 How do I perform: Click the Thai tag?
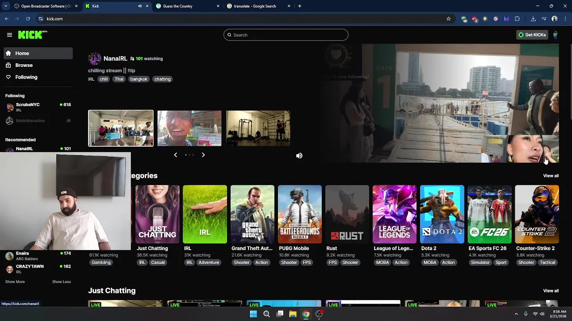[119, 79]
